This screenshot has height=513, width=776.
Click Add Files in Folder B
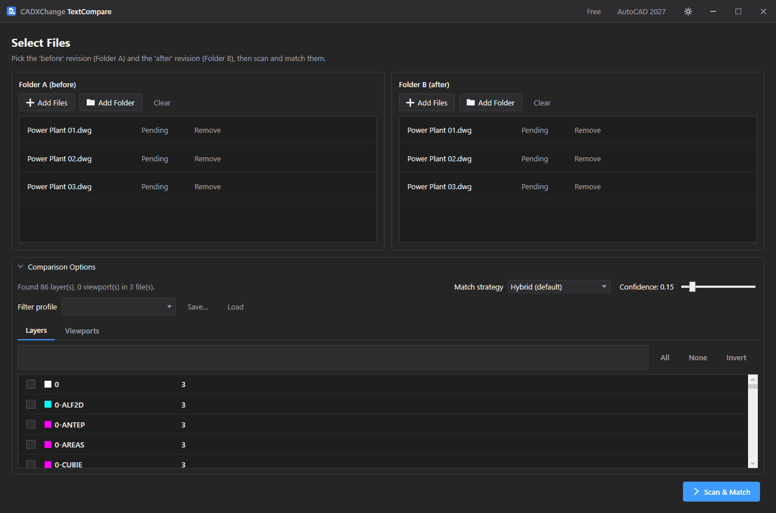[427, 103]
